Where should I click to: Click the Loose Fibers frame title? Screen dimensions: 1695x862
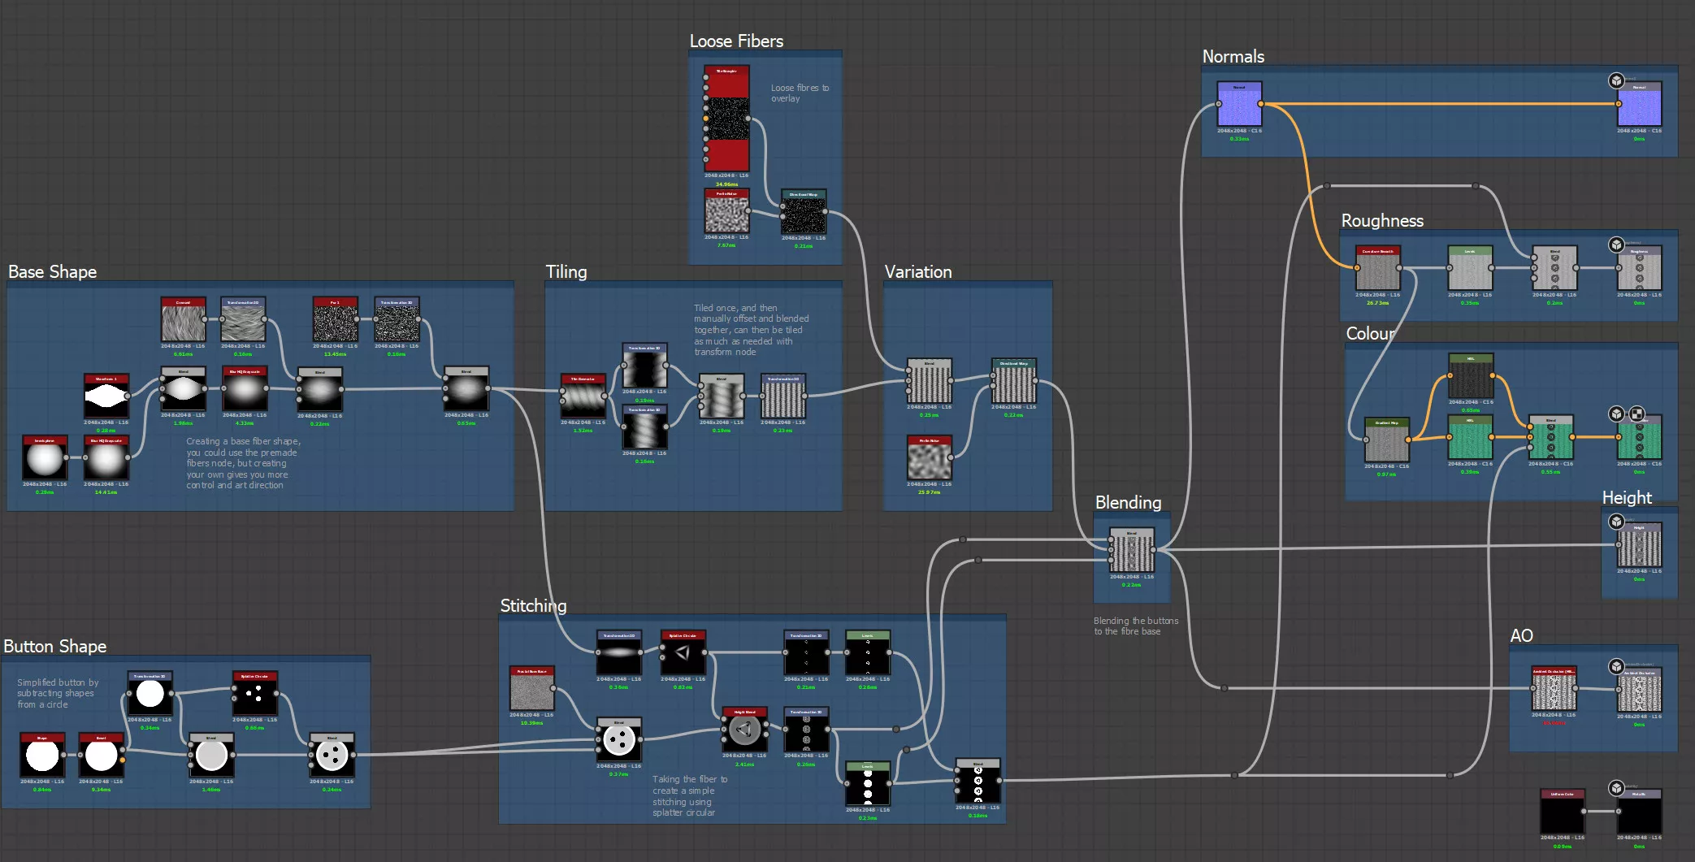(x=736, y=41)
